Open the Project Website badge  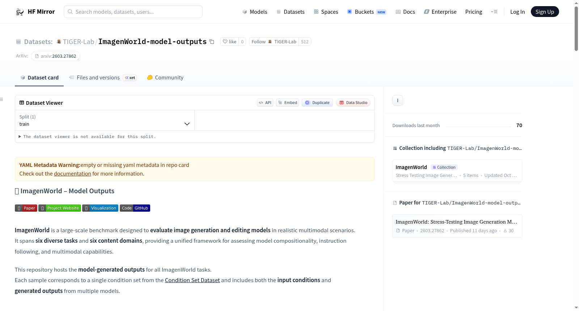click(x=60, y=208)
